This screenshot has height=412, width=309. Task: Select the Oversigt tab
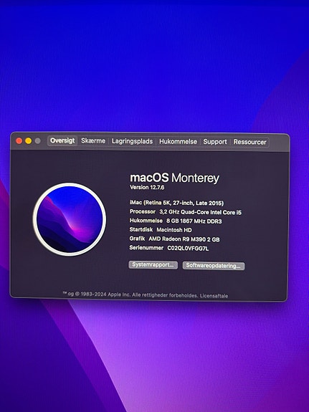click(x=62, y=141)
